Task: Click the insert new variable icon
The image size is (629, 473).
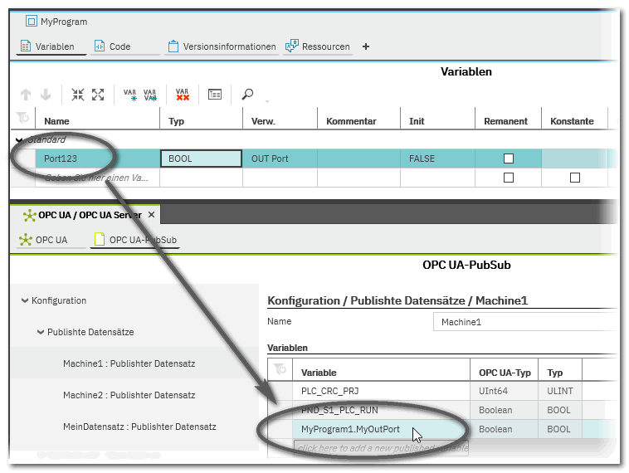Action: [129, 95]
